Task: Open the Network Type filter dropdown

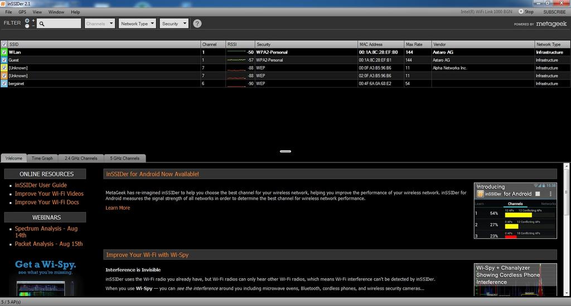Action: [x=137, y=23]
